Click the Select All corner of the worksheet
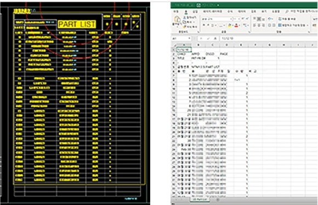The image size is (318, 205). pyautogui.click(x=174, y=45)
